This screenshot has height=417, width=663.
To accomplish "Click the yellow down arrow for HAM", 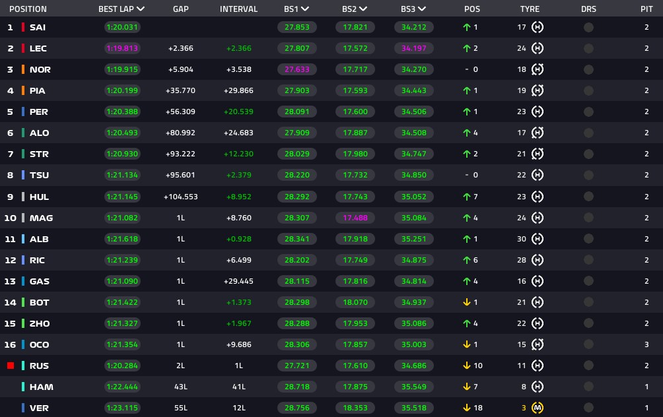I will (467, 387).
